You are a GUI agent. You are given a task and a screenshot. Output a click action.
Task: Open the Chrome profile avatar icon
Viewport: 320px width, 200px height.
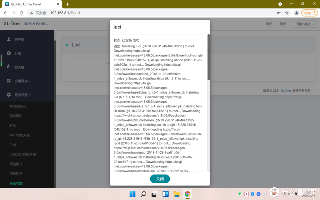pos(297,13)
